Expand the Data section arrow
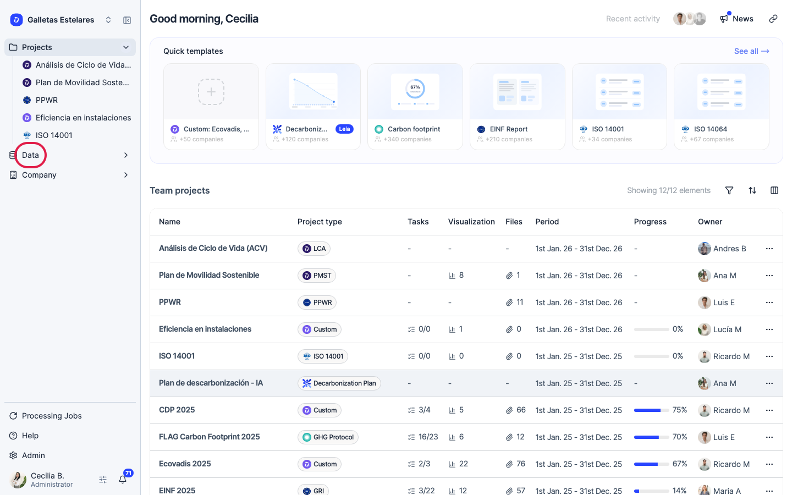The image size is (792, 495). (126, 155)
